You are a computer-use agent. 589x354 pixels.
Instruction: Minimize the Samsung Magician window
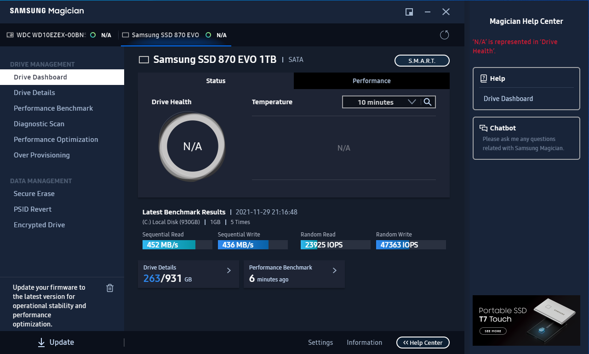pos(428,12)
